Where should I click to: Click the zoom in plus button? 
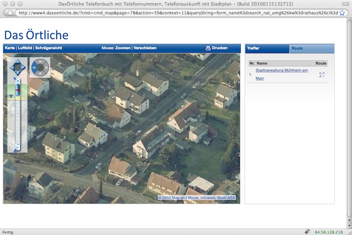[x=18, y=81]
